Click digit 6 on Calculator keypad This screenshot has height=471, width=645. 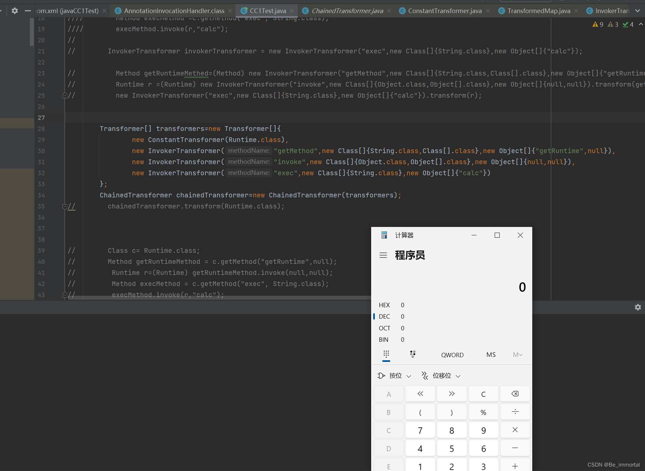pyautogui.click(x=483, y=448)
